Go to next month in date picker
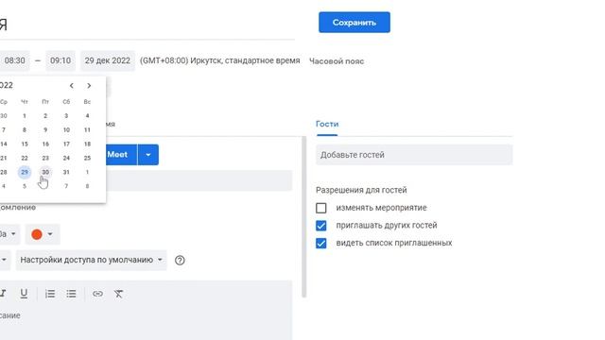This screenshot has width=605, height=340. point(89,86)
